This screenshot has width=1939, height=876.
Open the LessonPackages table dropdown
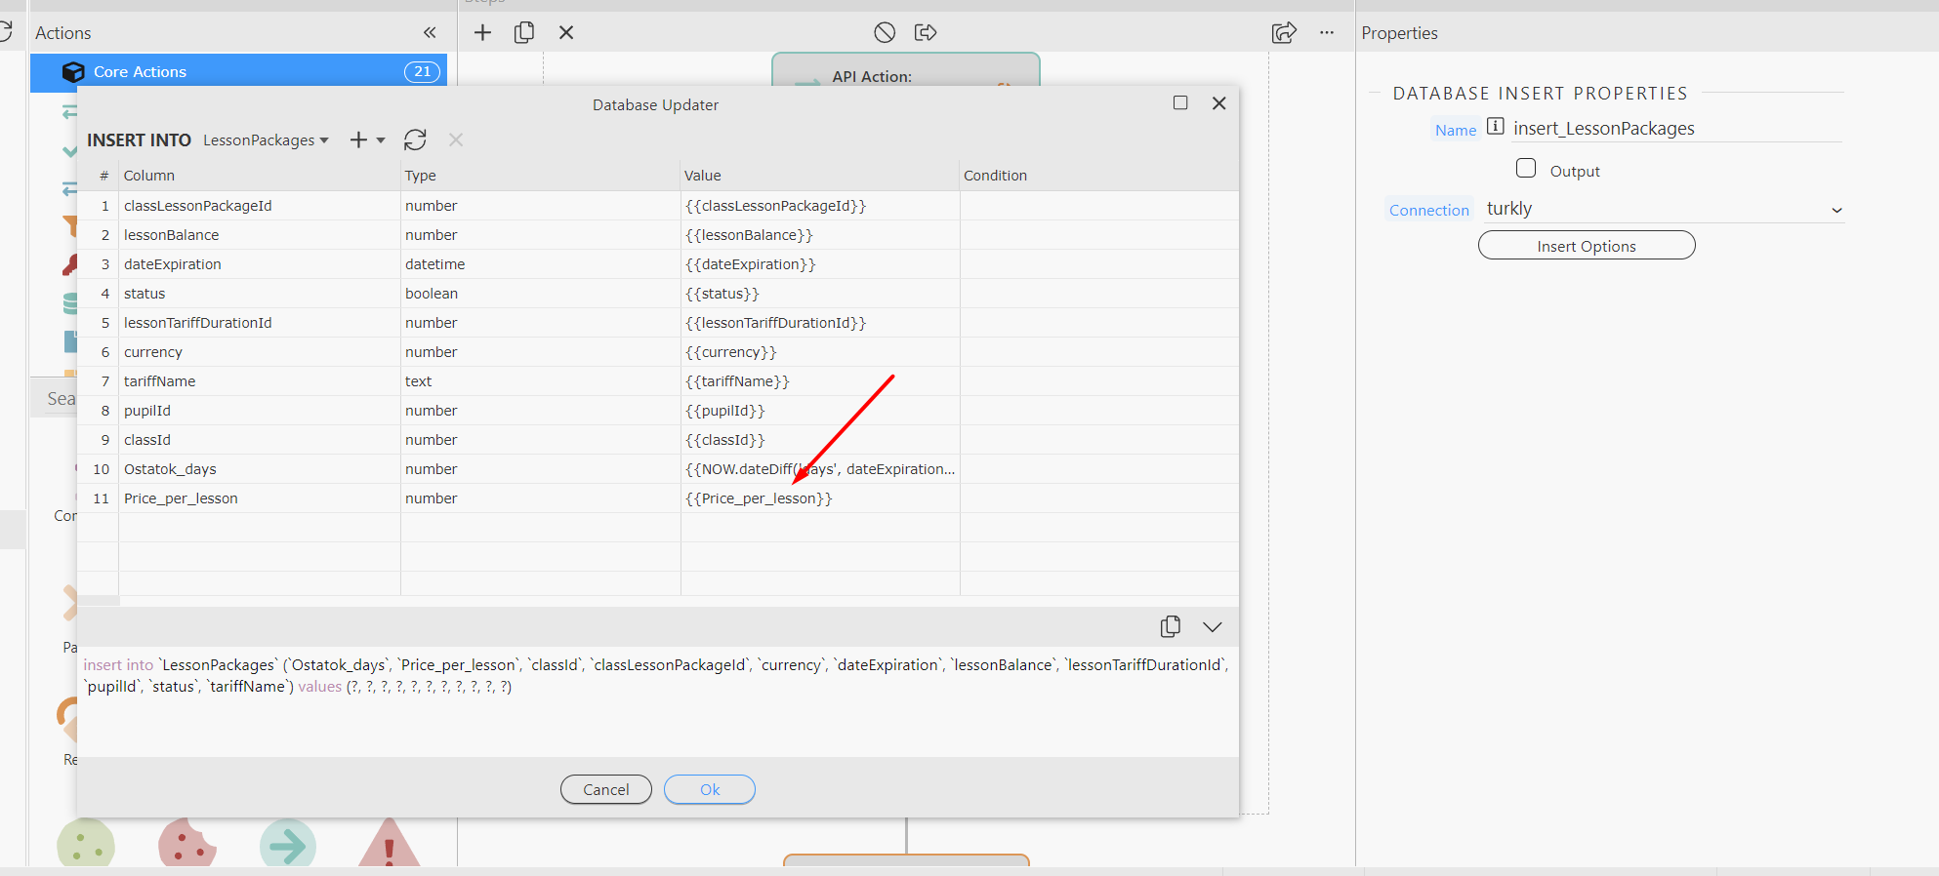pos(266,140)
